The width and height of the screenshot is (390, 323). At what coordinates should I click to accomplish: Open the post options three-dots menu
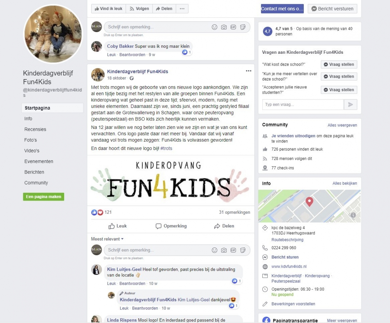pyautogui.click(x=248, y=71)
